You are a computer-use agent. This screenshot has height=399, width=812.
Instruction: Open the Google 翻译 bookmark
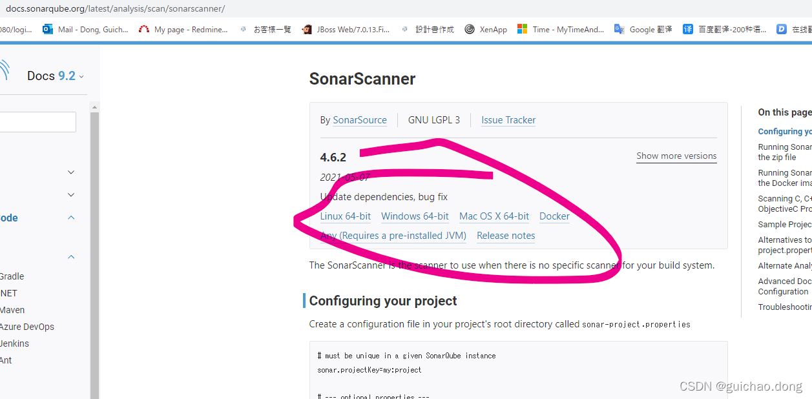point(643,29)
